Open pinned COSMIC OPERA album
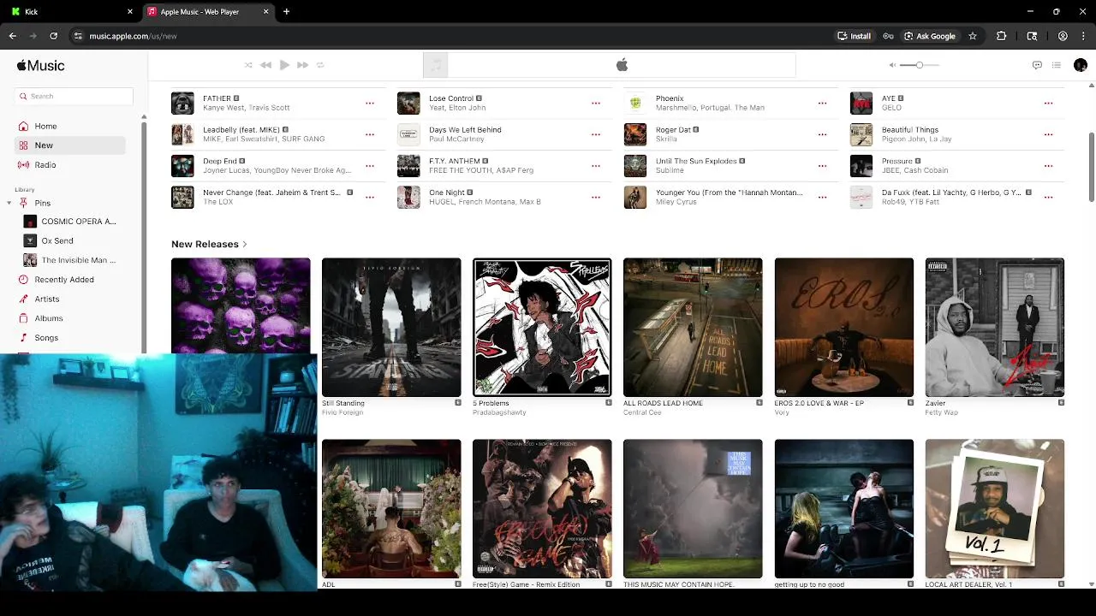 [x=69, y=222]
